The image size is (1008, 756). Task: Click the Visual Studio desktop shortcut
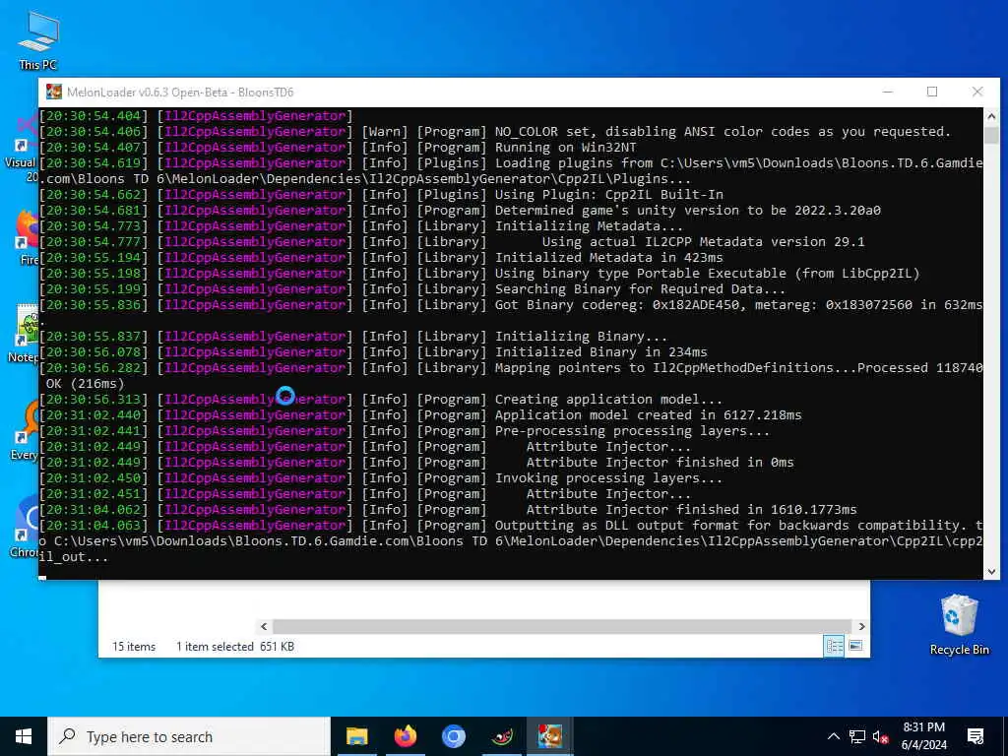(25, 150)
